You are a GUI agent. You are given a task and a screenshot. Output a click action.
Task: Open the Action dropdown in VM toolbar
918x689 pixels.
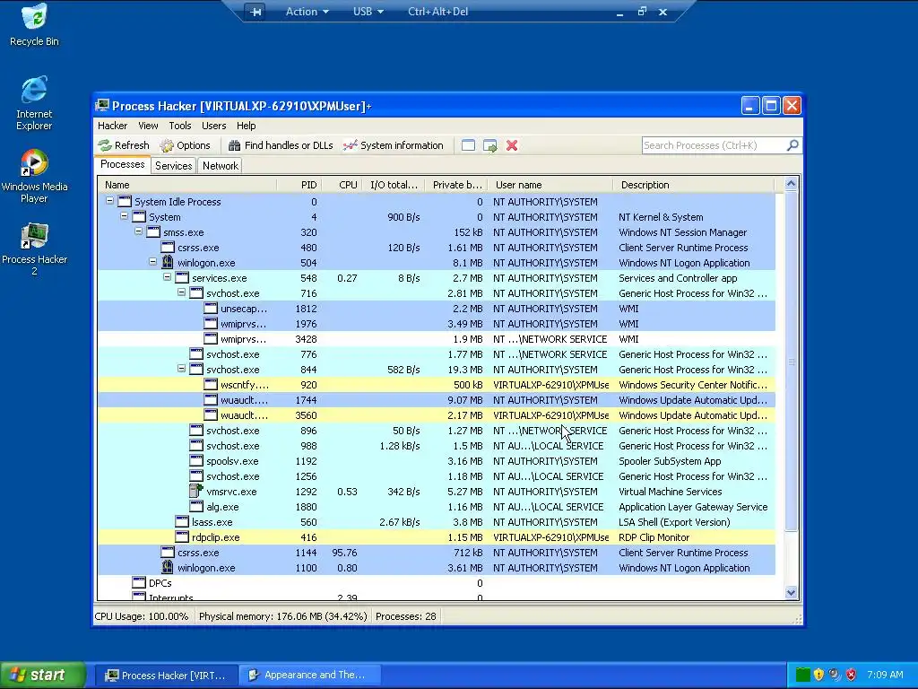click(307, 12)
